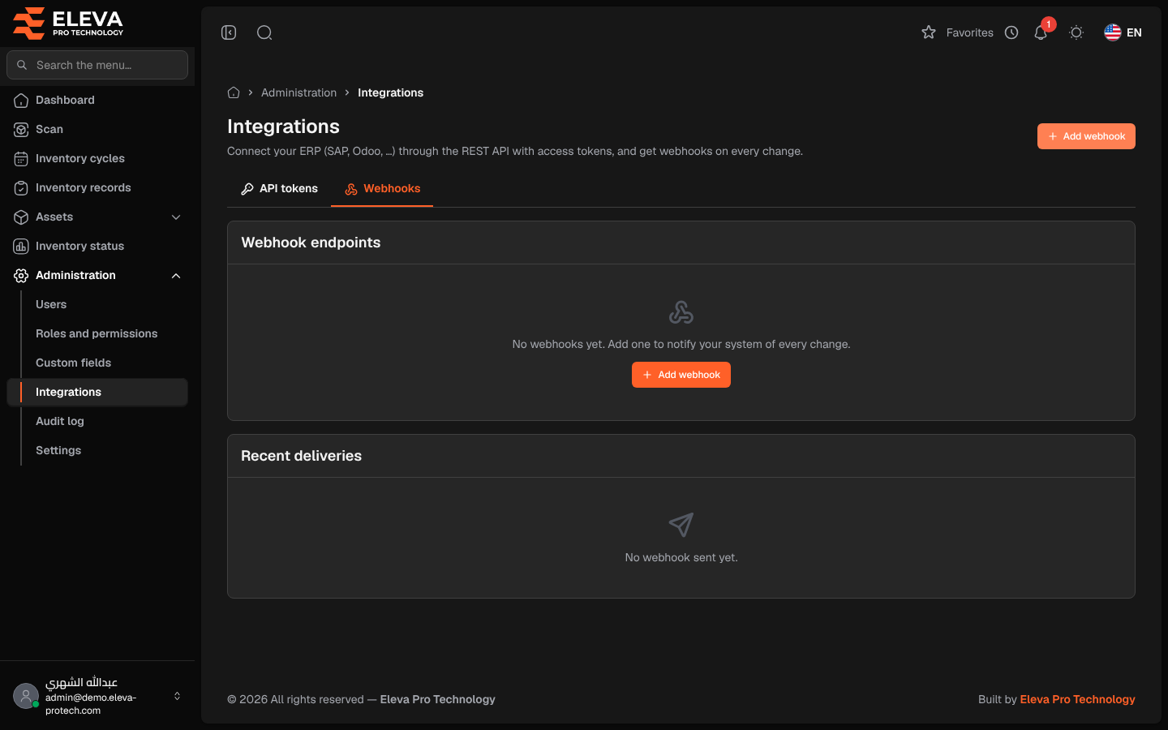Open the EN language selector
This screenshot has width=1168, height=730.
coord(1123,32)
